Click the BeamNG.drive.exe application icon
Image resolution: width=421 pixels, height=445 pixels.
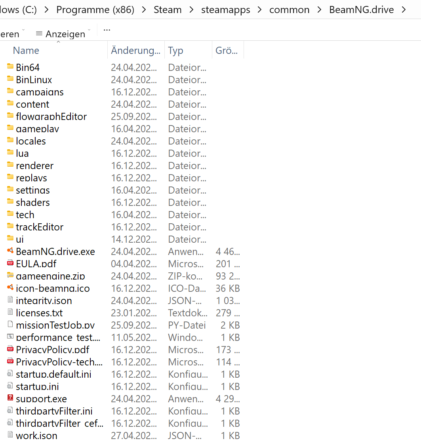[x=10, y=250]
